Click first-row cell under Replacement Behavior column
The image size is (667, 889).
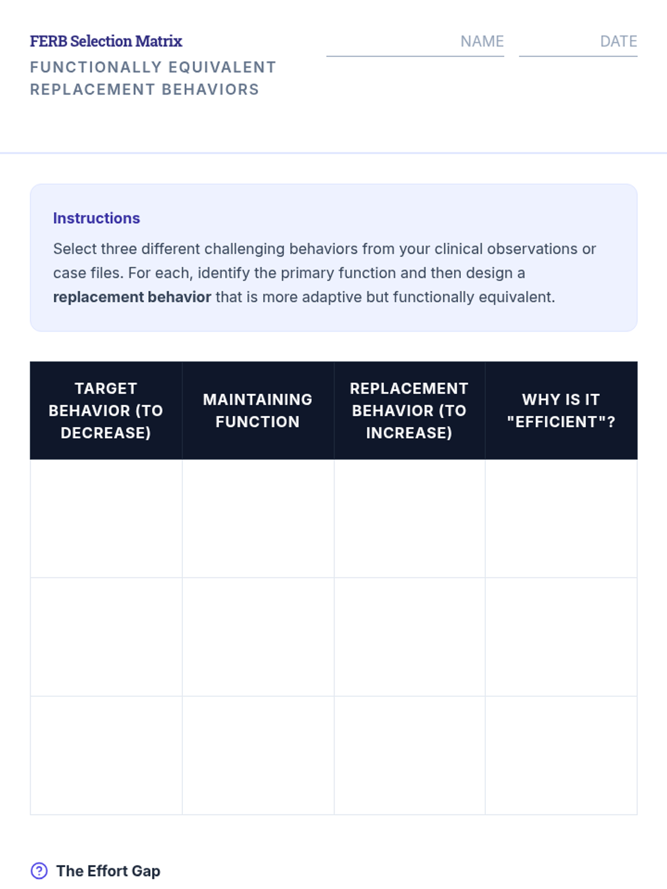[x=410, y=518]
